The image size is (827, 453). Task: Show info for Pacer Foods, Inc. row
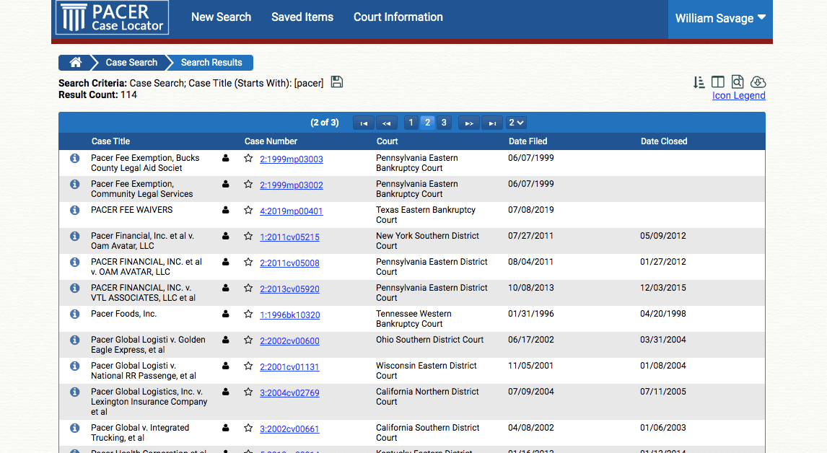coord(75,314)
